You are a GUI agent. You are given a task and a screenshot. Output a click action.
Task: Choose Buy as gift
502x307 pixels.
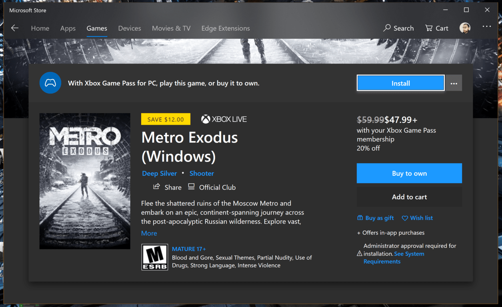click(x=375, y=218)
